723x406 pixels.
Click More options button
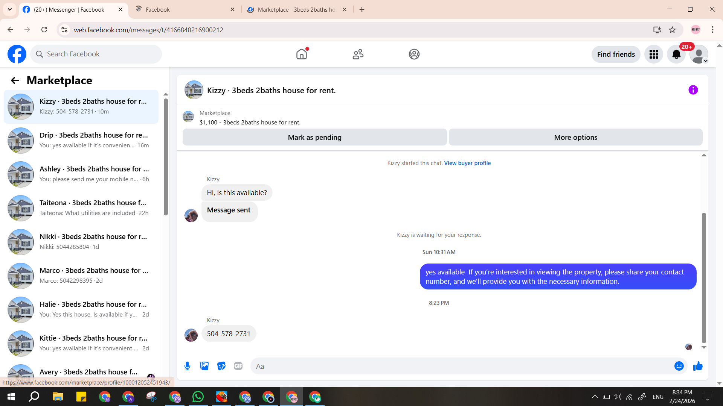point(575,138)
